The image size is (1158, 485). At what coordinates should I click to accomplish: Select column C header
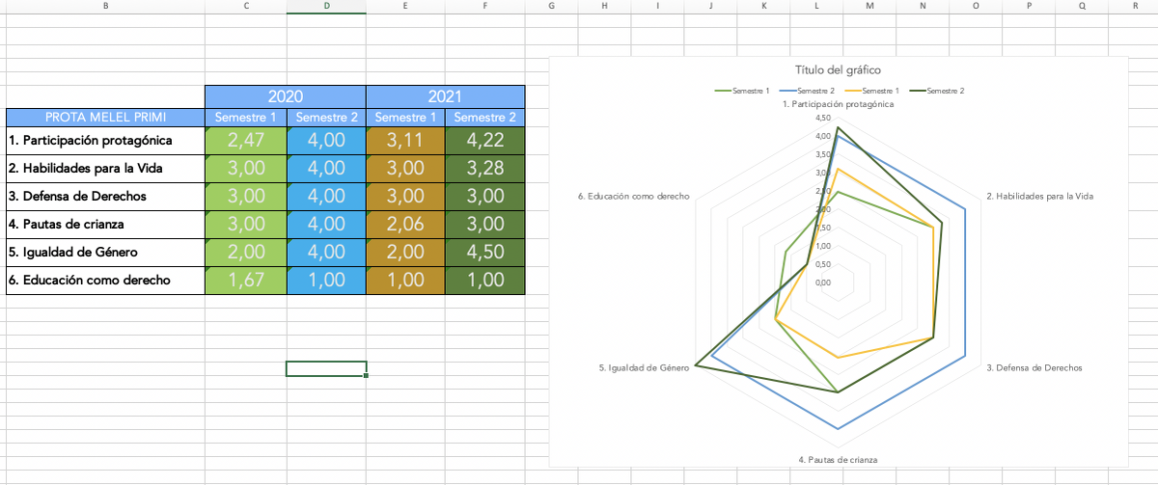pos(245,6)
